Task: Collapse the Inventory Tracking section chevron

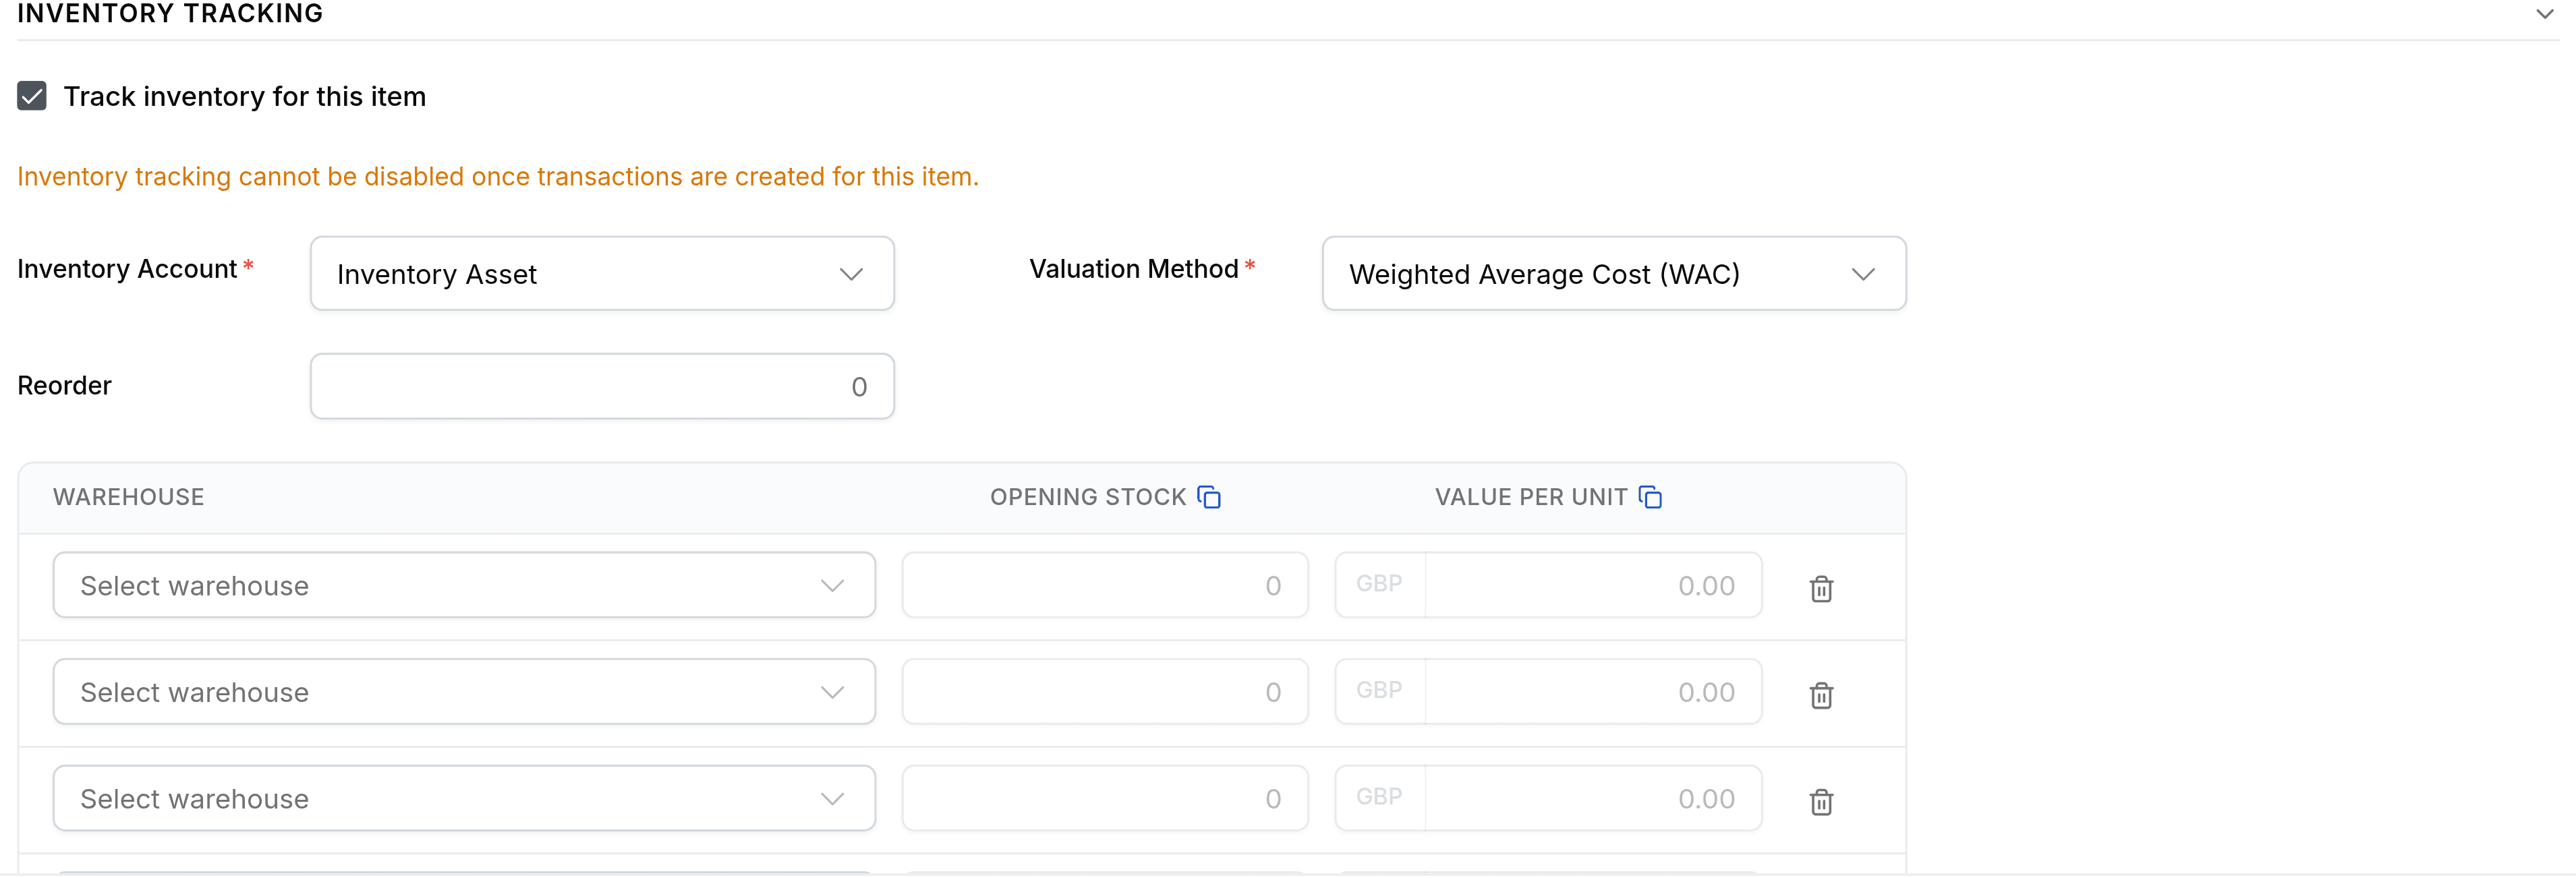Action: click(2545, 14)
